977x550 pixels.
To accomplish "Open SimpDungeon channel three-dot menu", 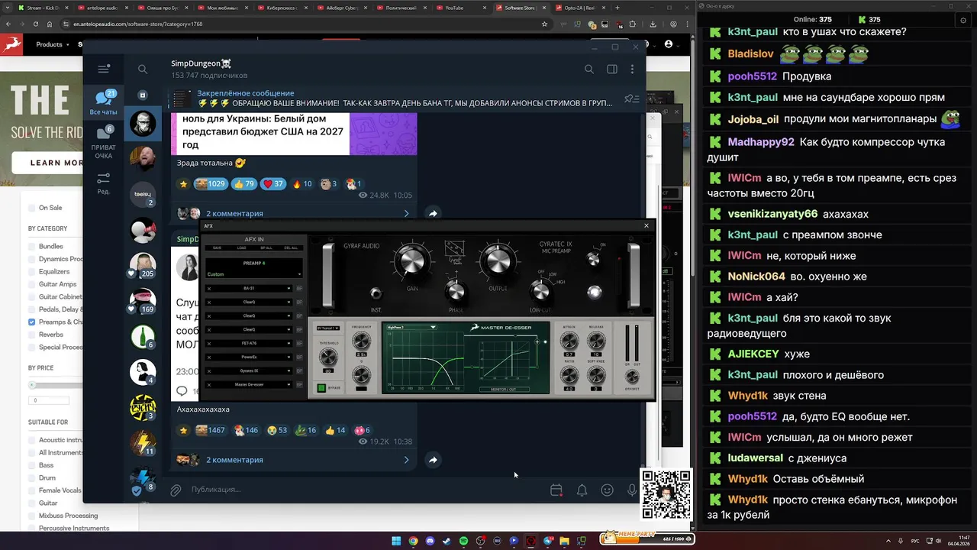I will [x=632, y=69].
